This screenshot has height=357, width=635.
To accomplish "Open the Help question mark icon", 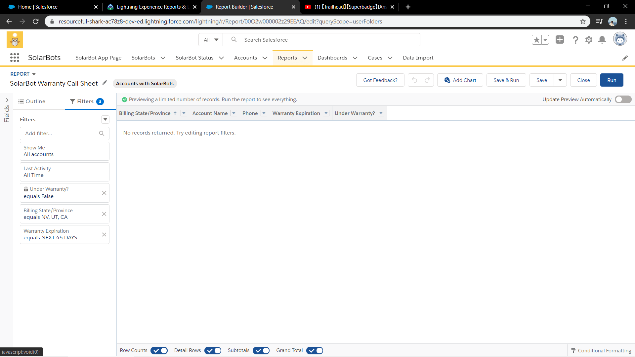I will point(575,40).
